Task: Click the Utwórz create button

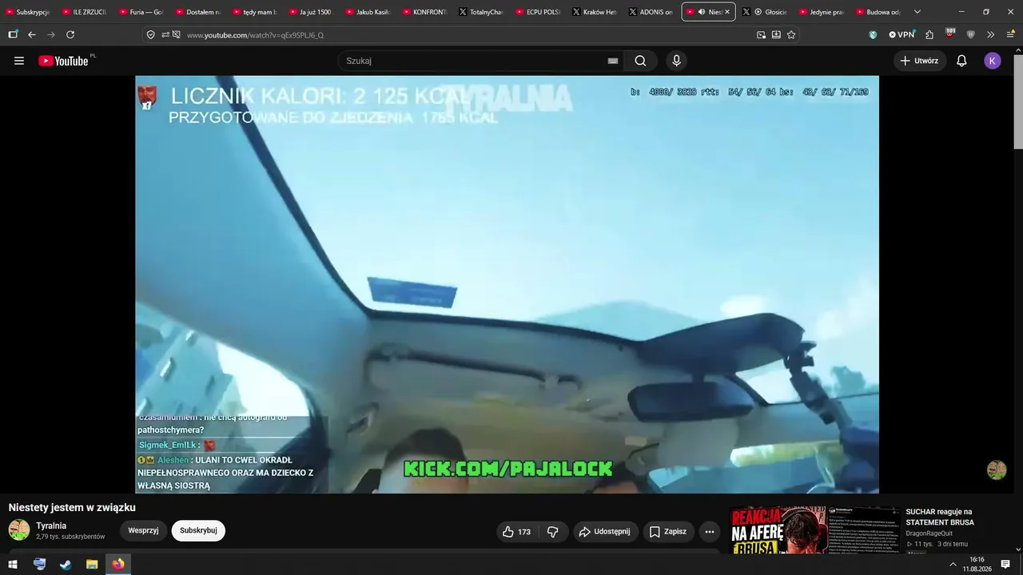Action: (x=920, y=61)
